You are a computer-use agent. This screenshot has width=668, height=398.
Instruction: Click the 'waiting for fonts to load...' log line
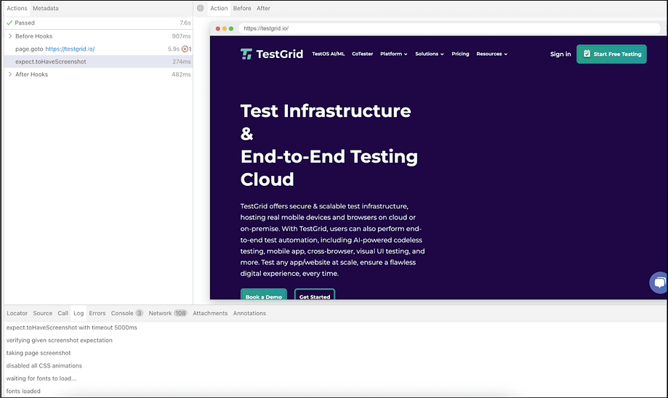[x=41, y=378]
